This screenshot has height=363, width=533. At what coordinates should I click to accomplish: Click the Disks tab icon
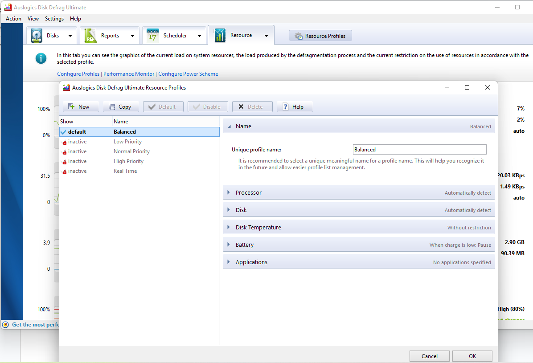click(x=37, y=36)
